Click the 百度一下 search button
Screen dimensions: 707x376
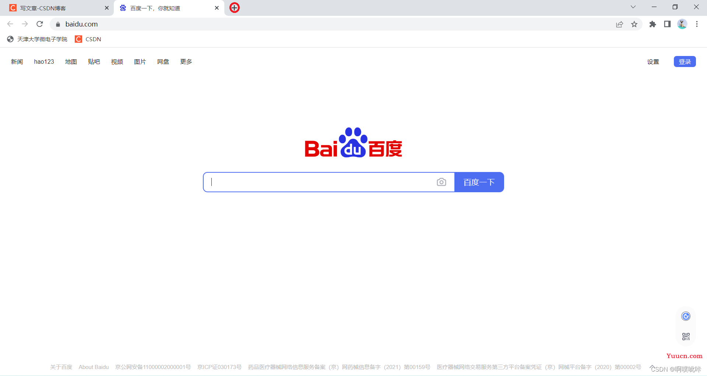[x=479, y=182]
